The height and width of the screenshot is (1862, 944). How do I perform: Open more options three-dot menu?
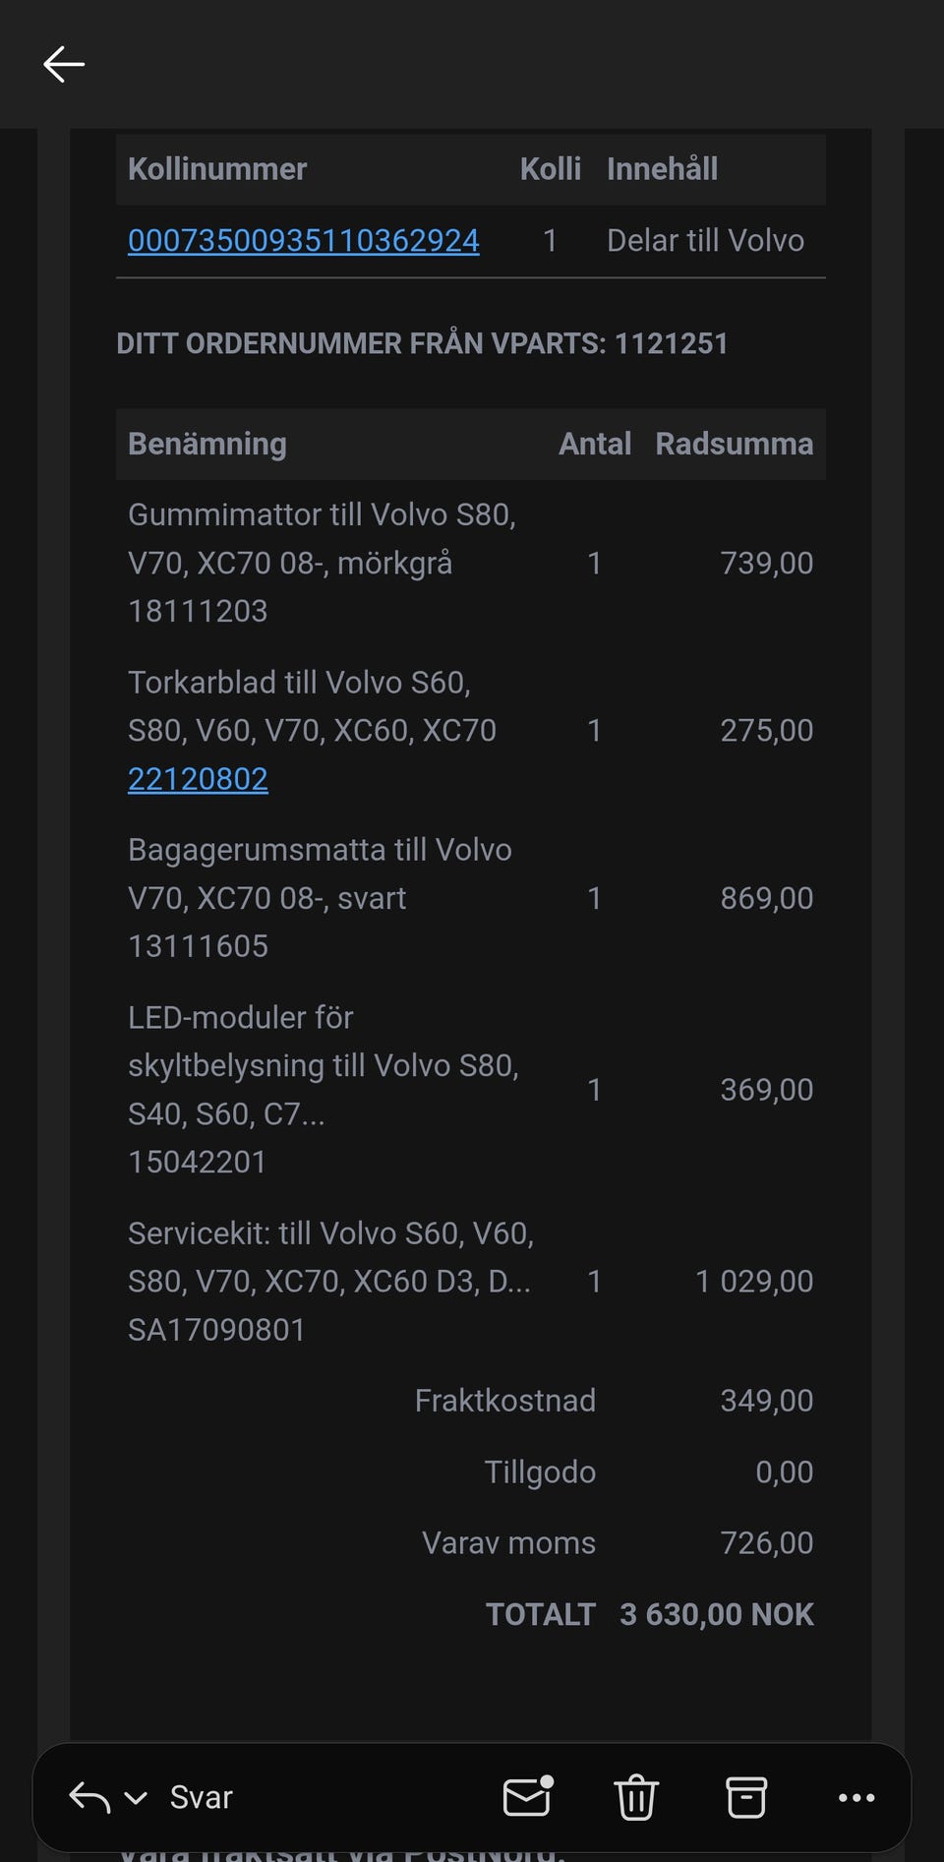[x=855, y=1797]
